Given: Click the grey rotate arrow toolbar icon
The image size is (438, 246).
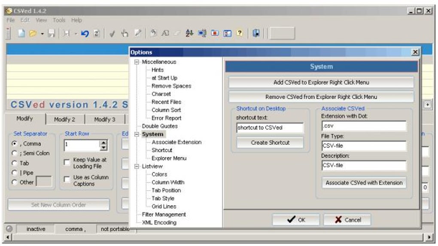Looking at the screenshot, I should [x=153, y=33].
